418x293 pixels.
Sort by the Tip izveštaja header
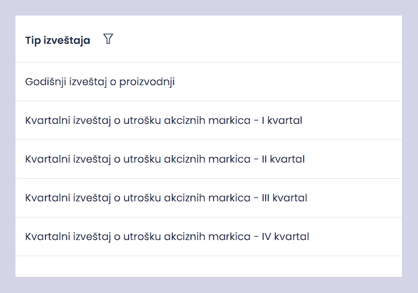point(58,40)
